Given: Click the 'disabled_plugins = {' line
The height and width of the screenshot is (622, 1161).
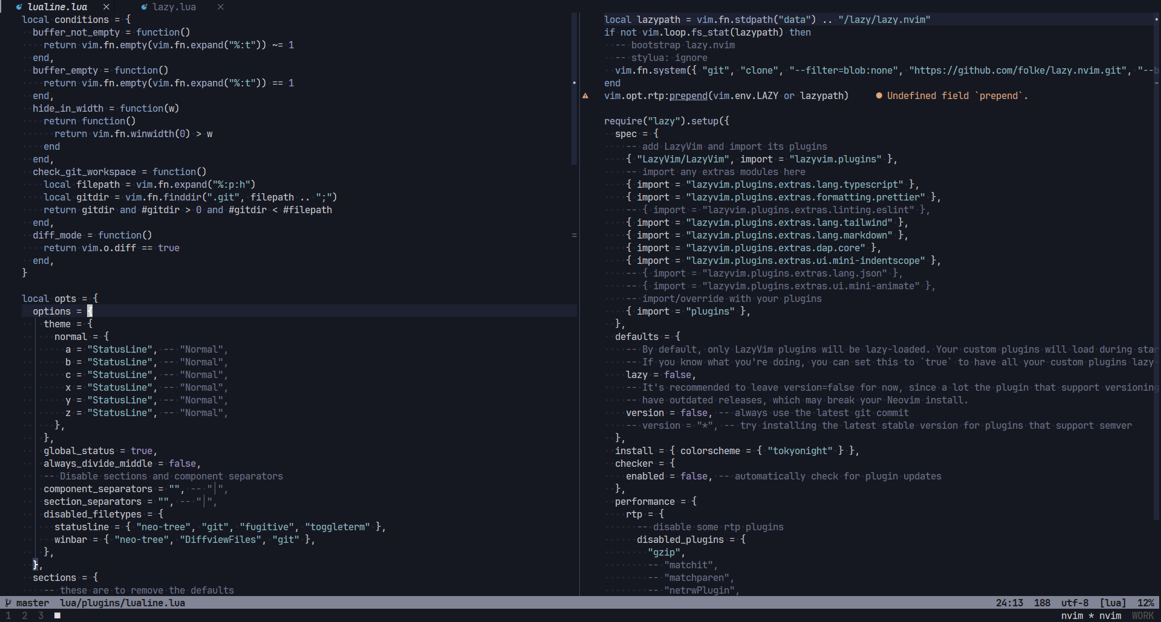Looking at the screenshot, I should (691, 539).
